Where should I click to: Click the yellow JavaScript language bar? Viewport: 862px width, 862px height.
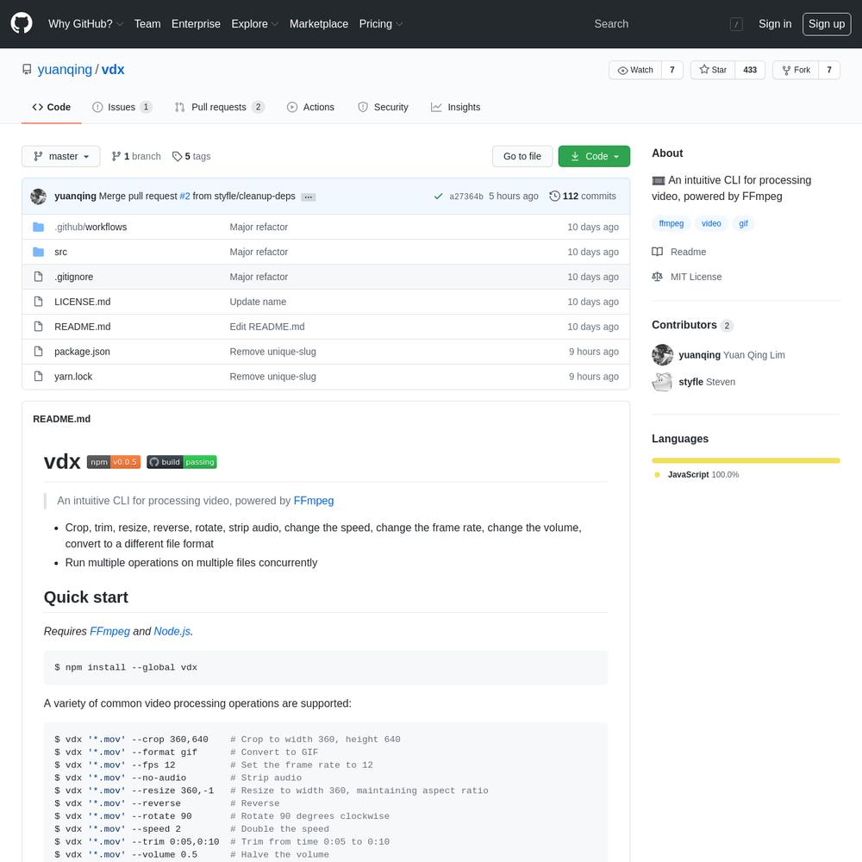[x=746, y=460]
